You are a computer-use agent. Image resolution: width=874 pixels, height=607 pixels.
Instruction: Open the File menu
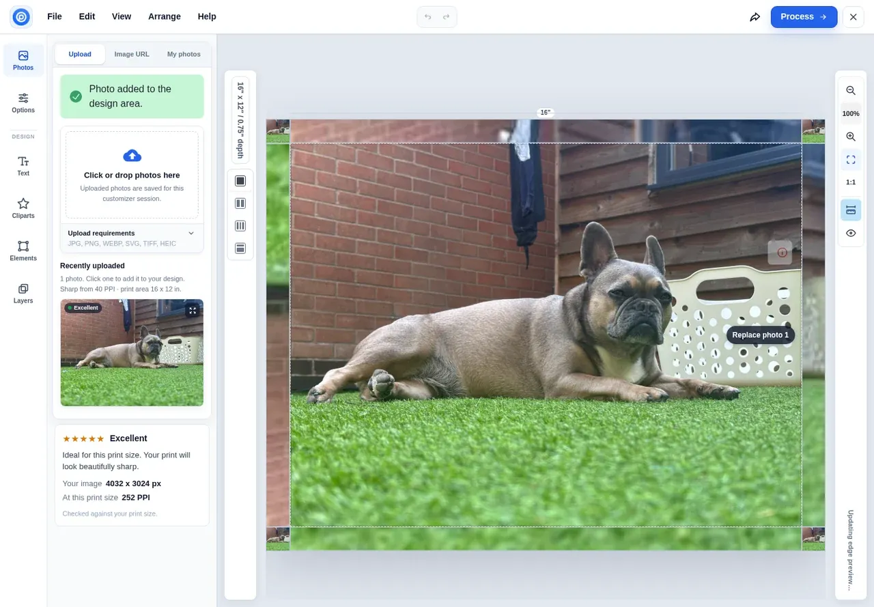(55, 16)
